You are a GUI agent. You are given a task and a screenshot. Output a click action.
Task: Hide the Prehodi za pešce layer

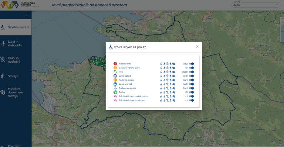(x=192, y=88)
